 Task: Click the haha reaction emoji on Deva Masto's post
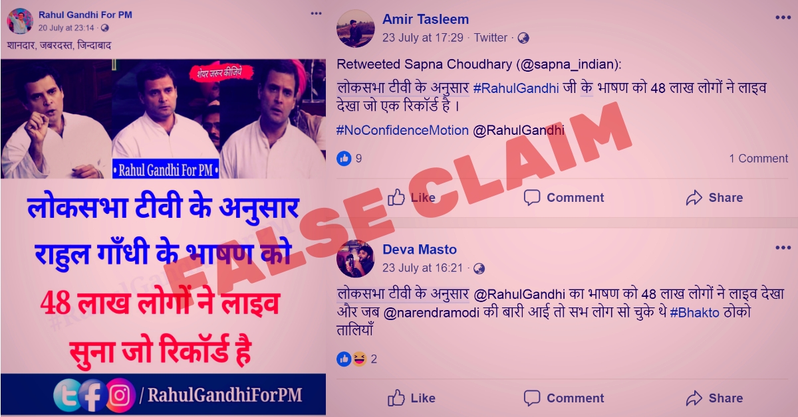(359, 359)
